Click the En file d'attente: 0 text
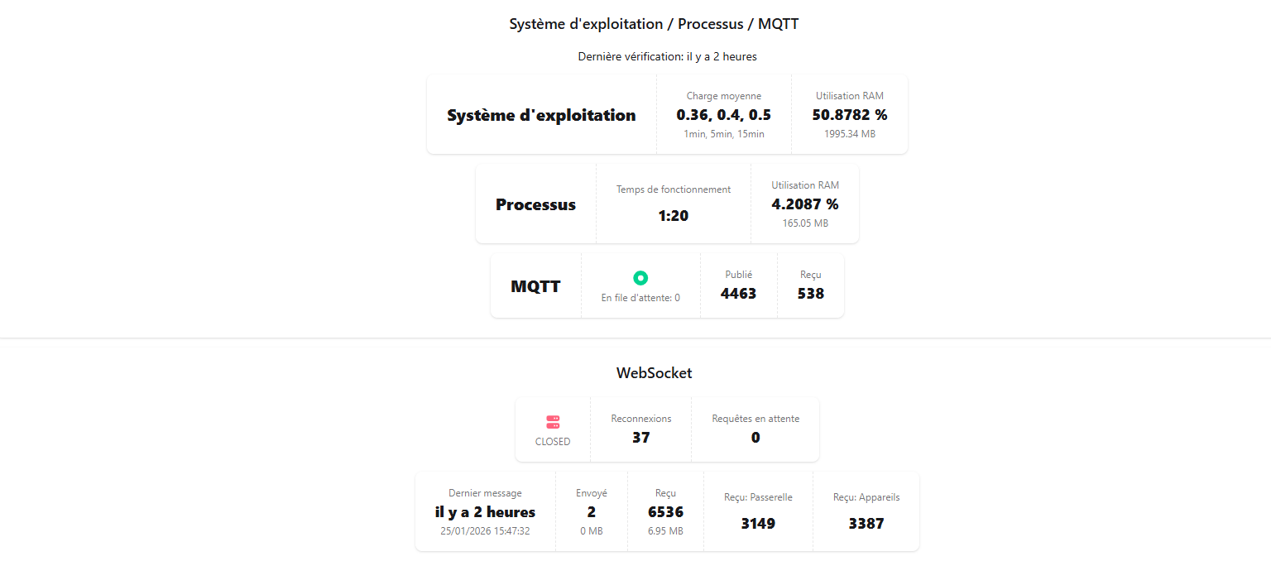The width and height of the screenshot is (1271, 561). click(x=640, y=298)
